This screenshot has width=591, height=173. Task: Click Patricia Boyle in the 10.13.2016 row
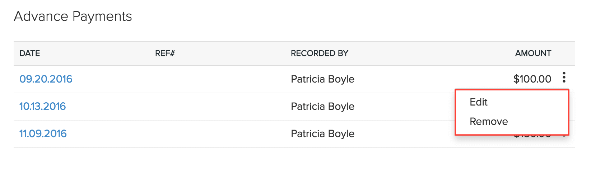click(322, 107)
